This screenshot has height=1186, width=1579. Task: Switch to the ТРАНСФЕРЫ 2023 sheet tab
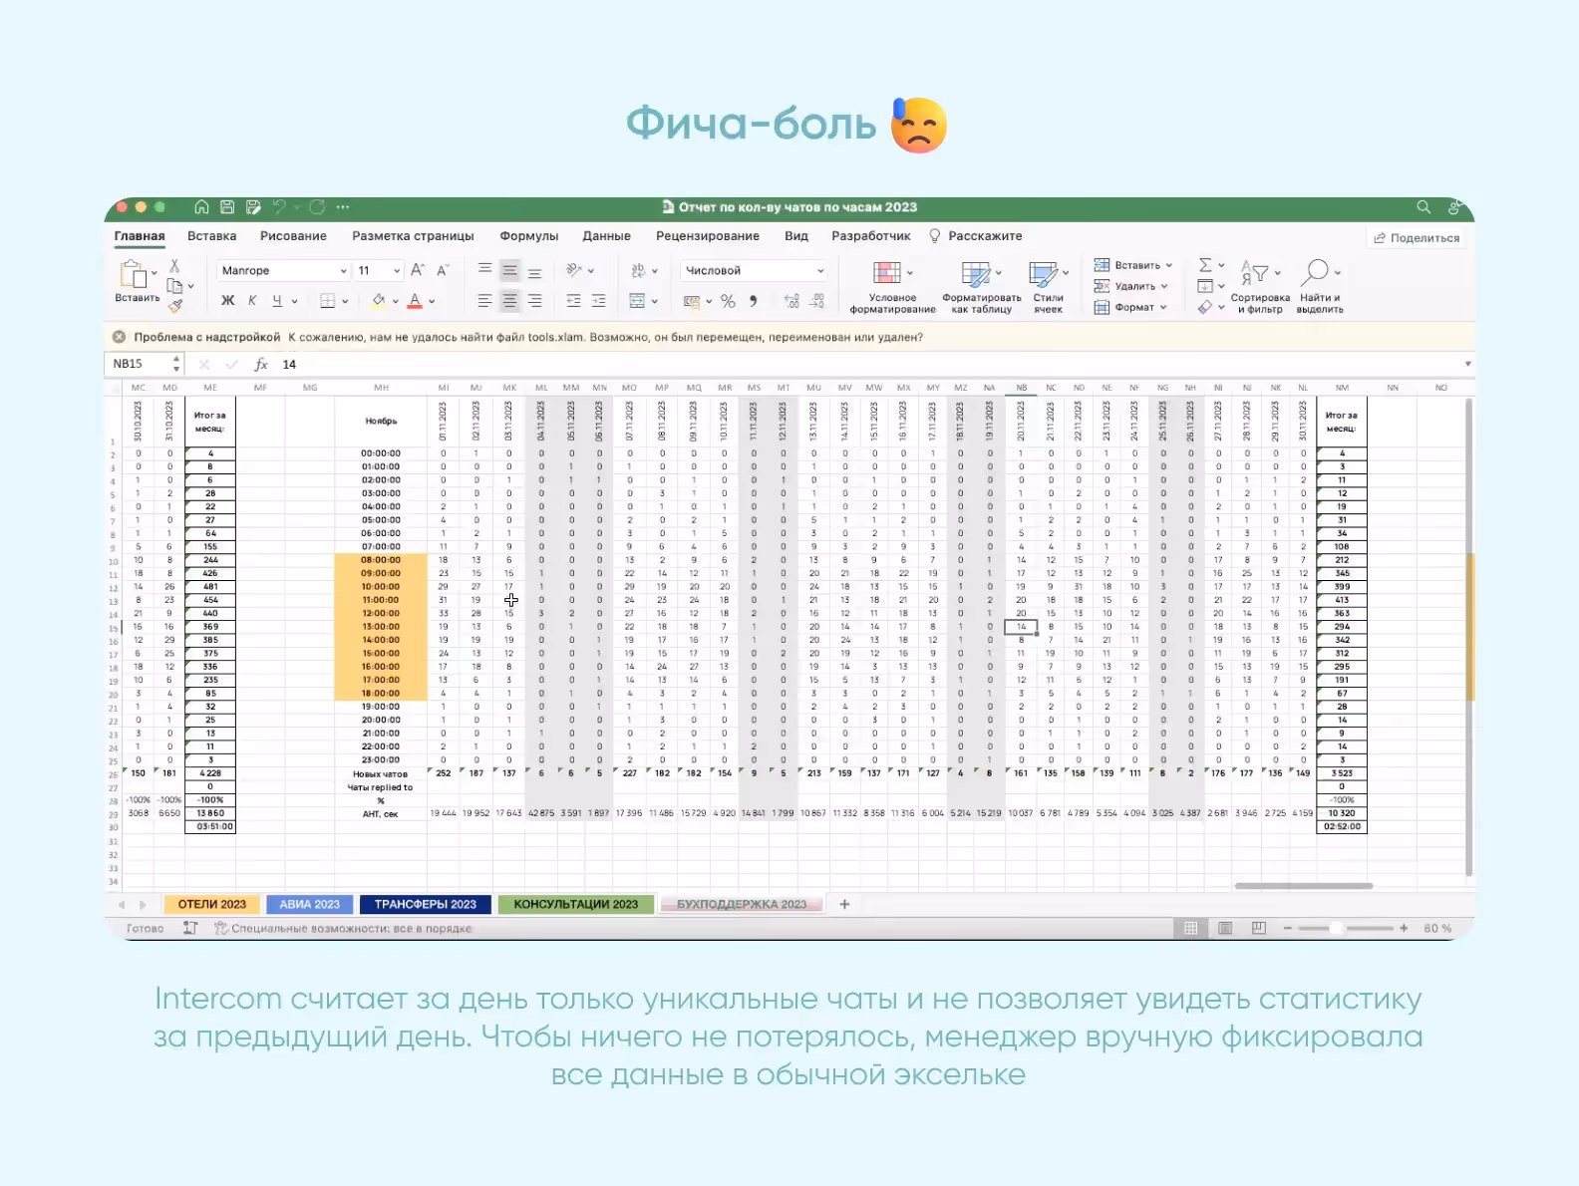426,904
